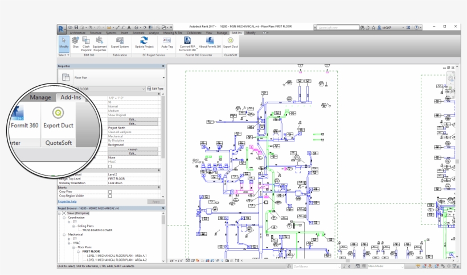
Task: Click the Modify cursor tool in the ribbon
Action: 63,43
